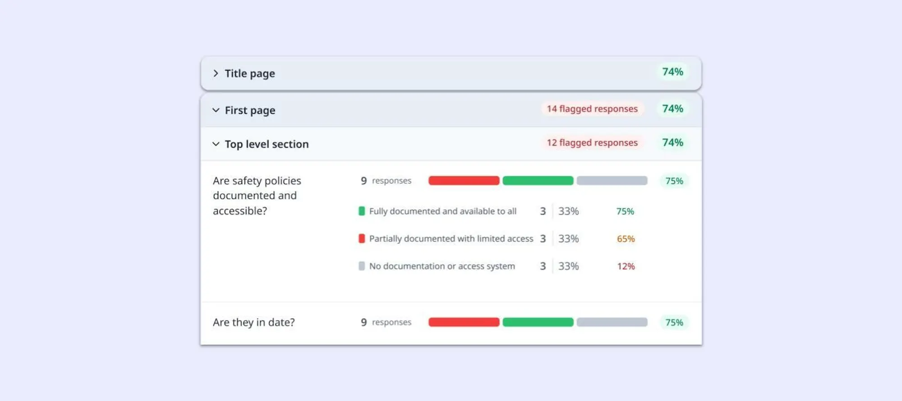Click the First page header label
Screen dimensions: 902x401
[x=250, y=111]
